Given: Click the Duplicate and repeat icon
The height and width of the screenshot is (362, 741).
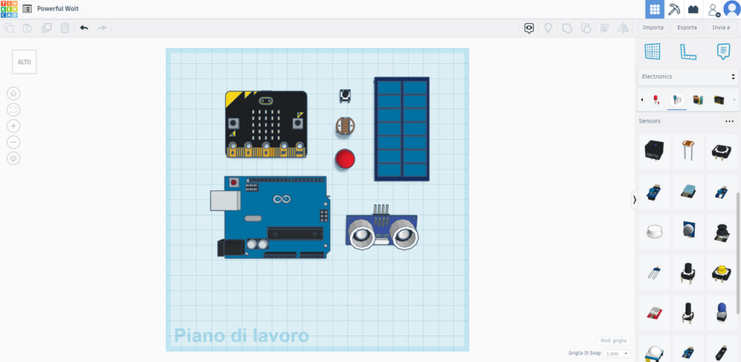Looking at the screenshot, I should coord(46,28).
